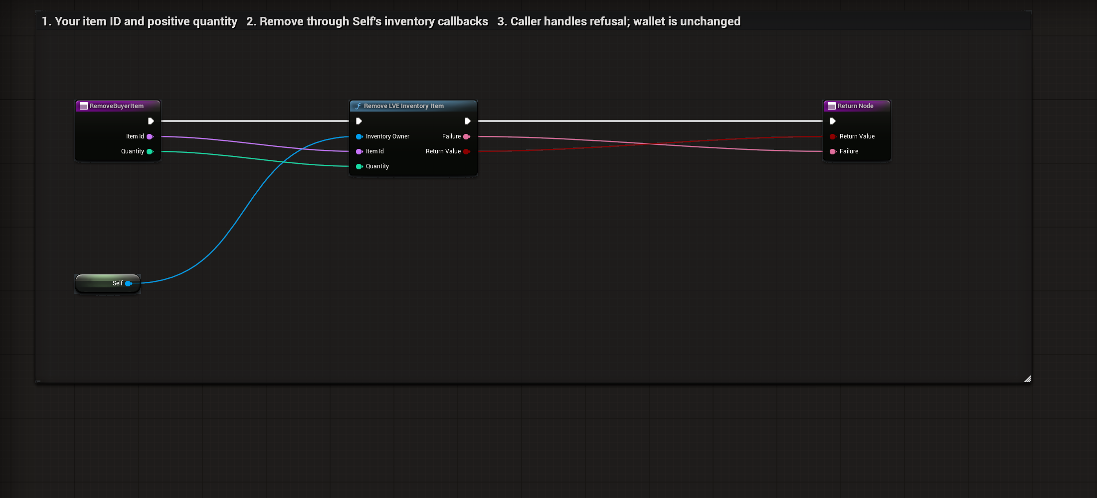Click the comment box resize handle
The width and height of the screenshot is (1097, 498).
point(1027,379)
